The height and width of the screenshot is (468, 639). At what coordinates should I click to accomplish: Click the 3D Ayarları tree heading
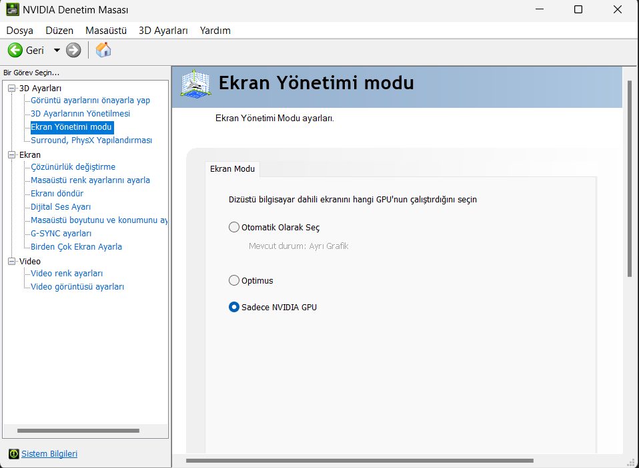click(40, 89)
